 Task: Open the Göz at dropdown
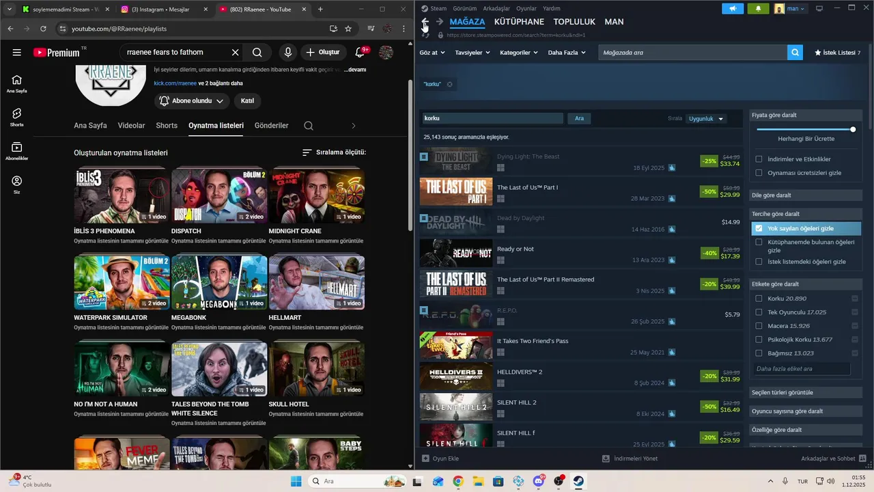432,53
